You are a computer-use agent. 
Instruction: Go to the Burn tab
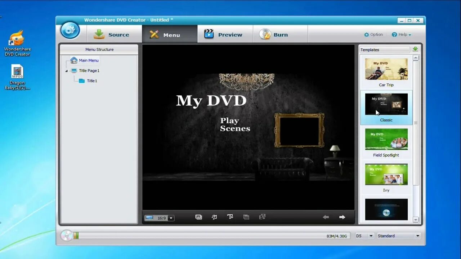280,35
